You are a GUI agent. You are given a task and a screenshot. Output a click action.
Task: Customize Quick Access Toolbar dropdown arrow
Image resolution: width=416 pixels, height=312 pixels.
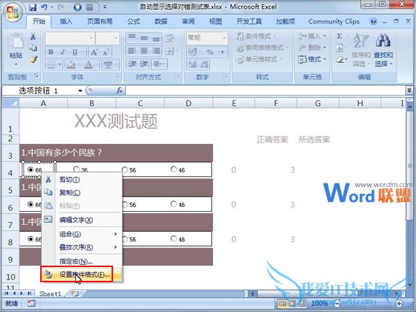[x=105, y=7]
